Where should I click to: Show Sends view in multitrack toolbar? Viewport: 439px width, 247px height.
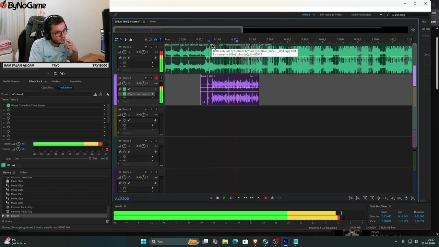pos(126,39)
